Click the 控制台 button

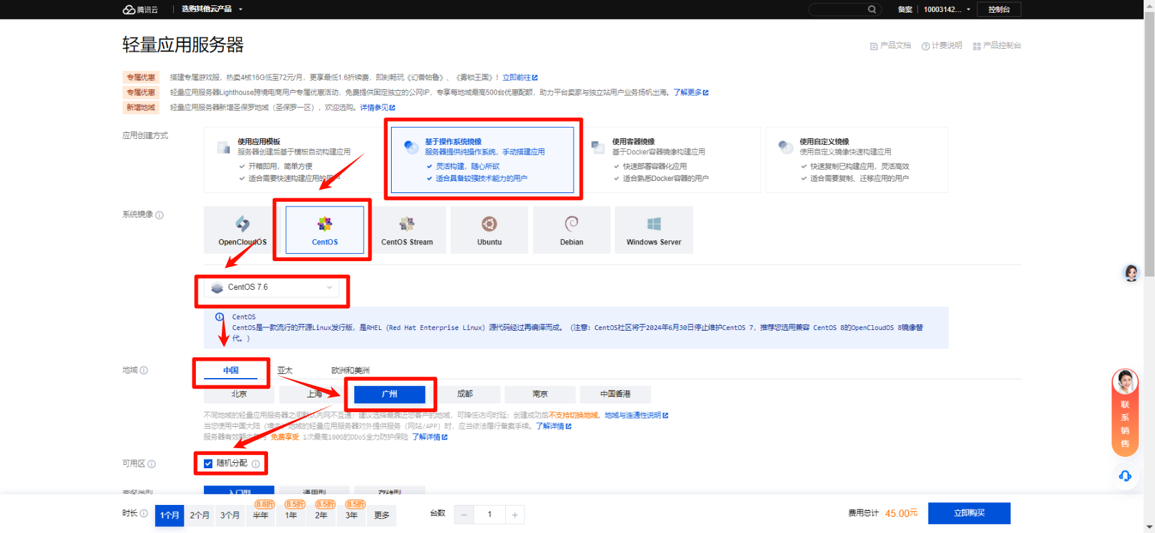pyautogui.click(x=999, y=9)
